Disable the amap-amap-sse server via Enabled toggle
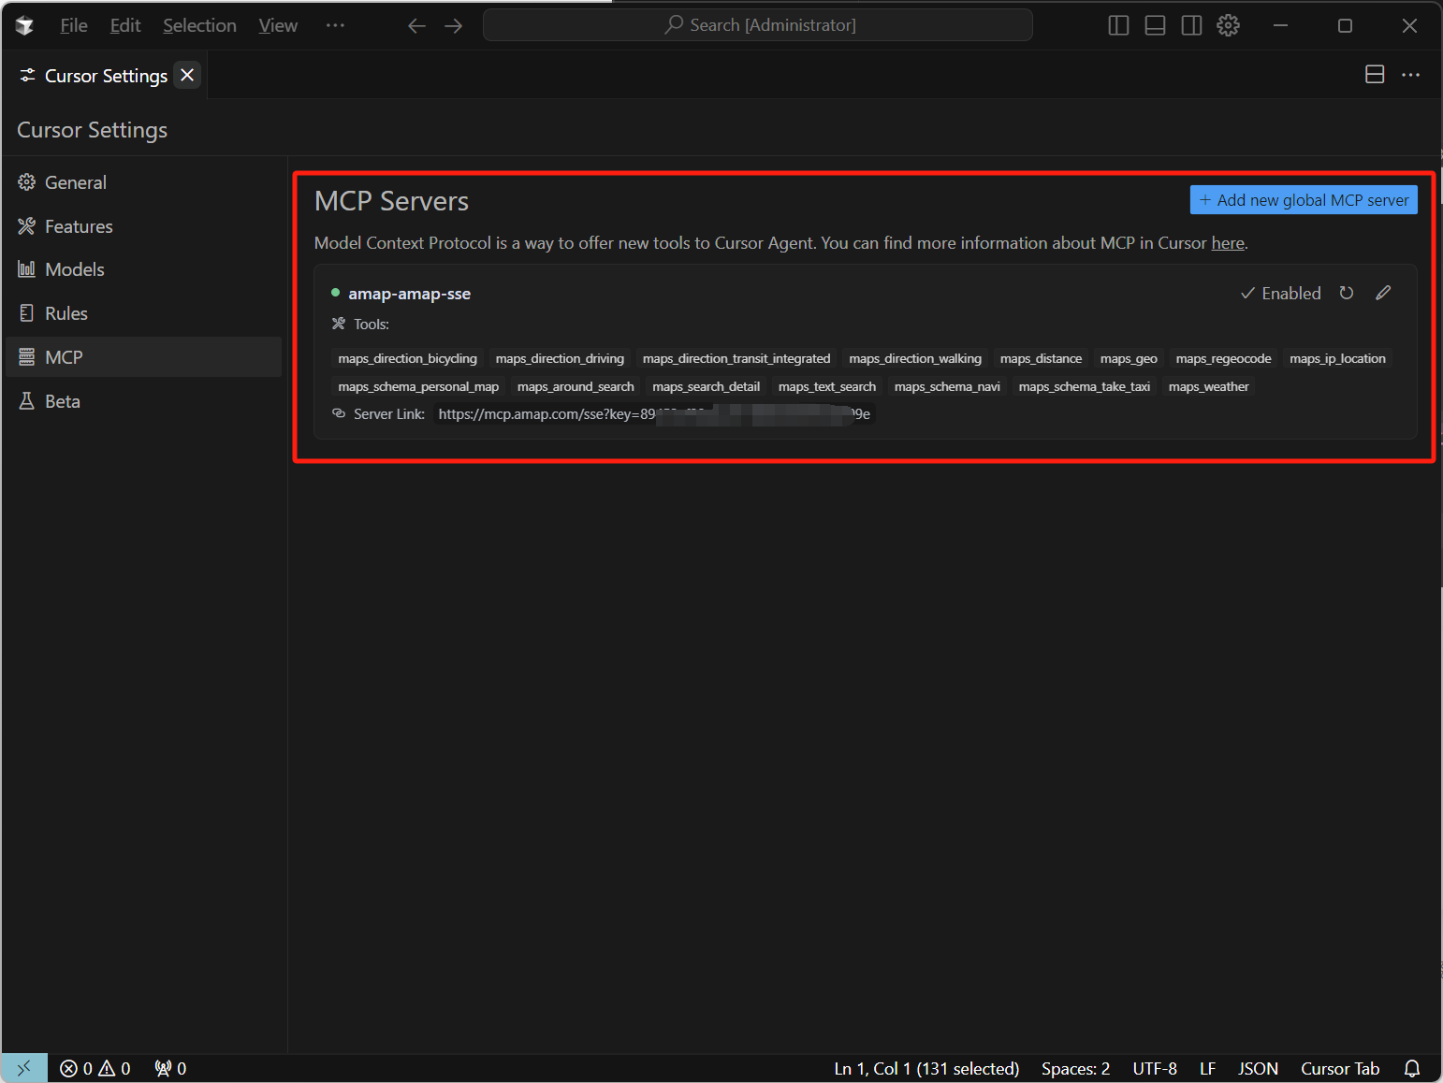This screenshot has height=1083, width=1443. point(1280,293)
